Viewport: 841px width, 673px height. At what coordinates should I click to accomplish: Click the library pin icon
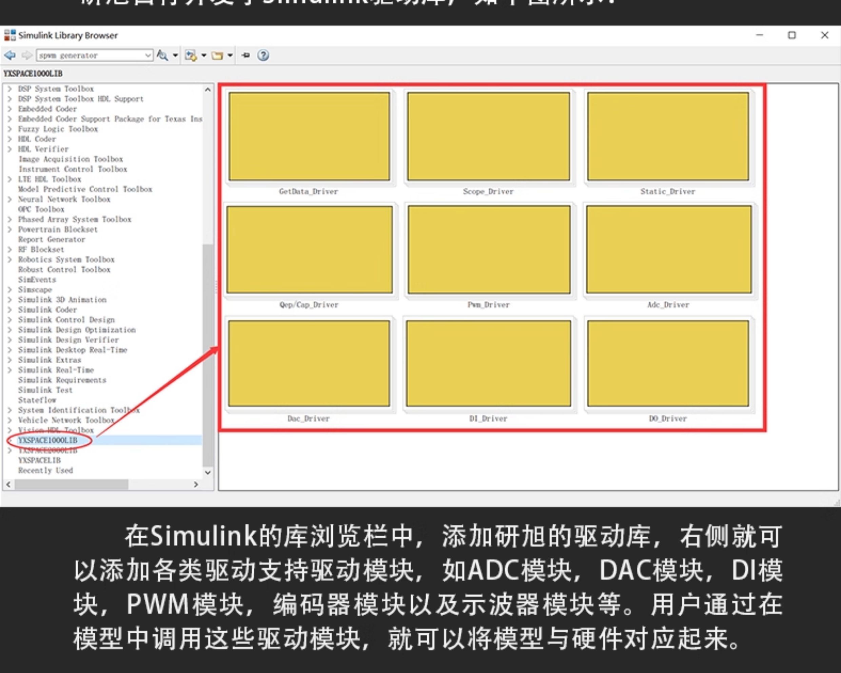[x=246, y=55]
